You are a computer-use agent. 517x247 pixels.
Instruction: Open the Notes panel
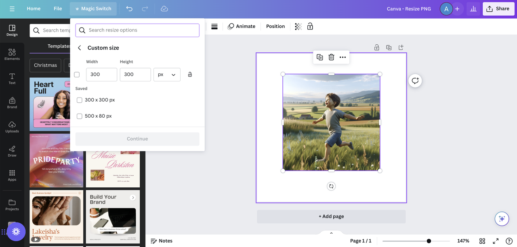[x=162, y=241]
